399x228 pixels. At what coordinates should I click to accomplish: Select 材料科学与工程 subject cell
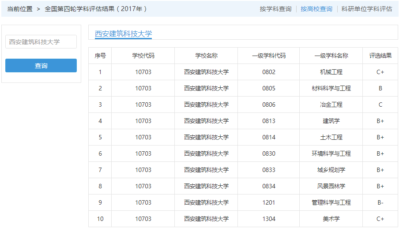point(331,88)
